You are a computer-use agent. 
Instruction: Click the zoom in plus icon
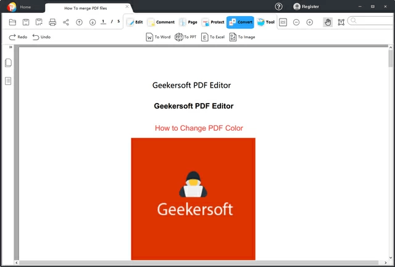(310, 22)
